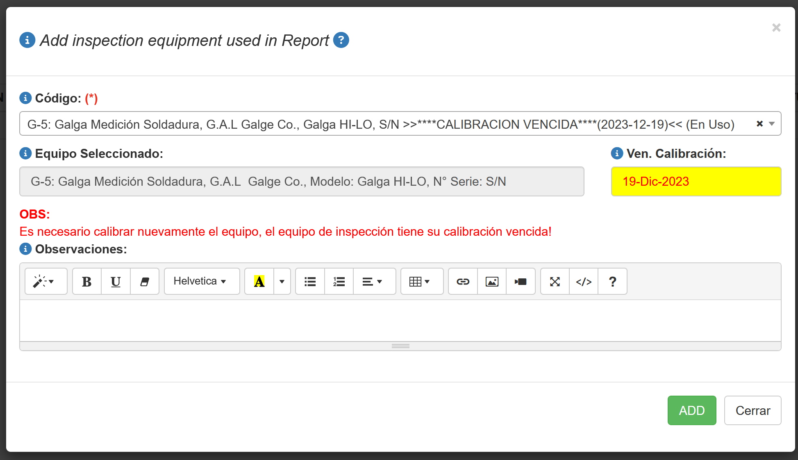The width and height of the screenshot is (798, 460).
Task: Open more font color options arrow
Action: tap(282, 282)
